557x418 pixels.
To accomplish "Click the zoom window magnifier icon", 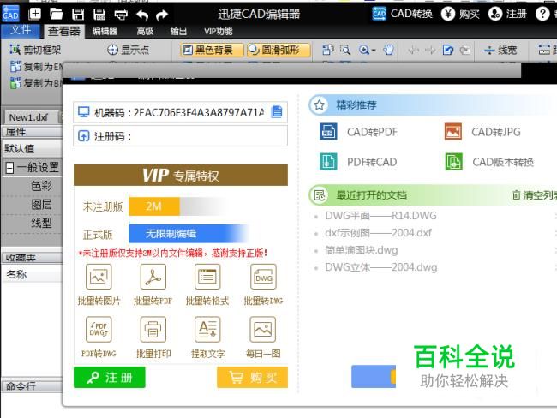I will 345,50.
